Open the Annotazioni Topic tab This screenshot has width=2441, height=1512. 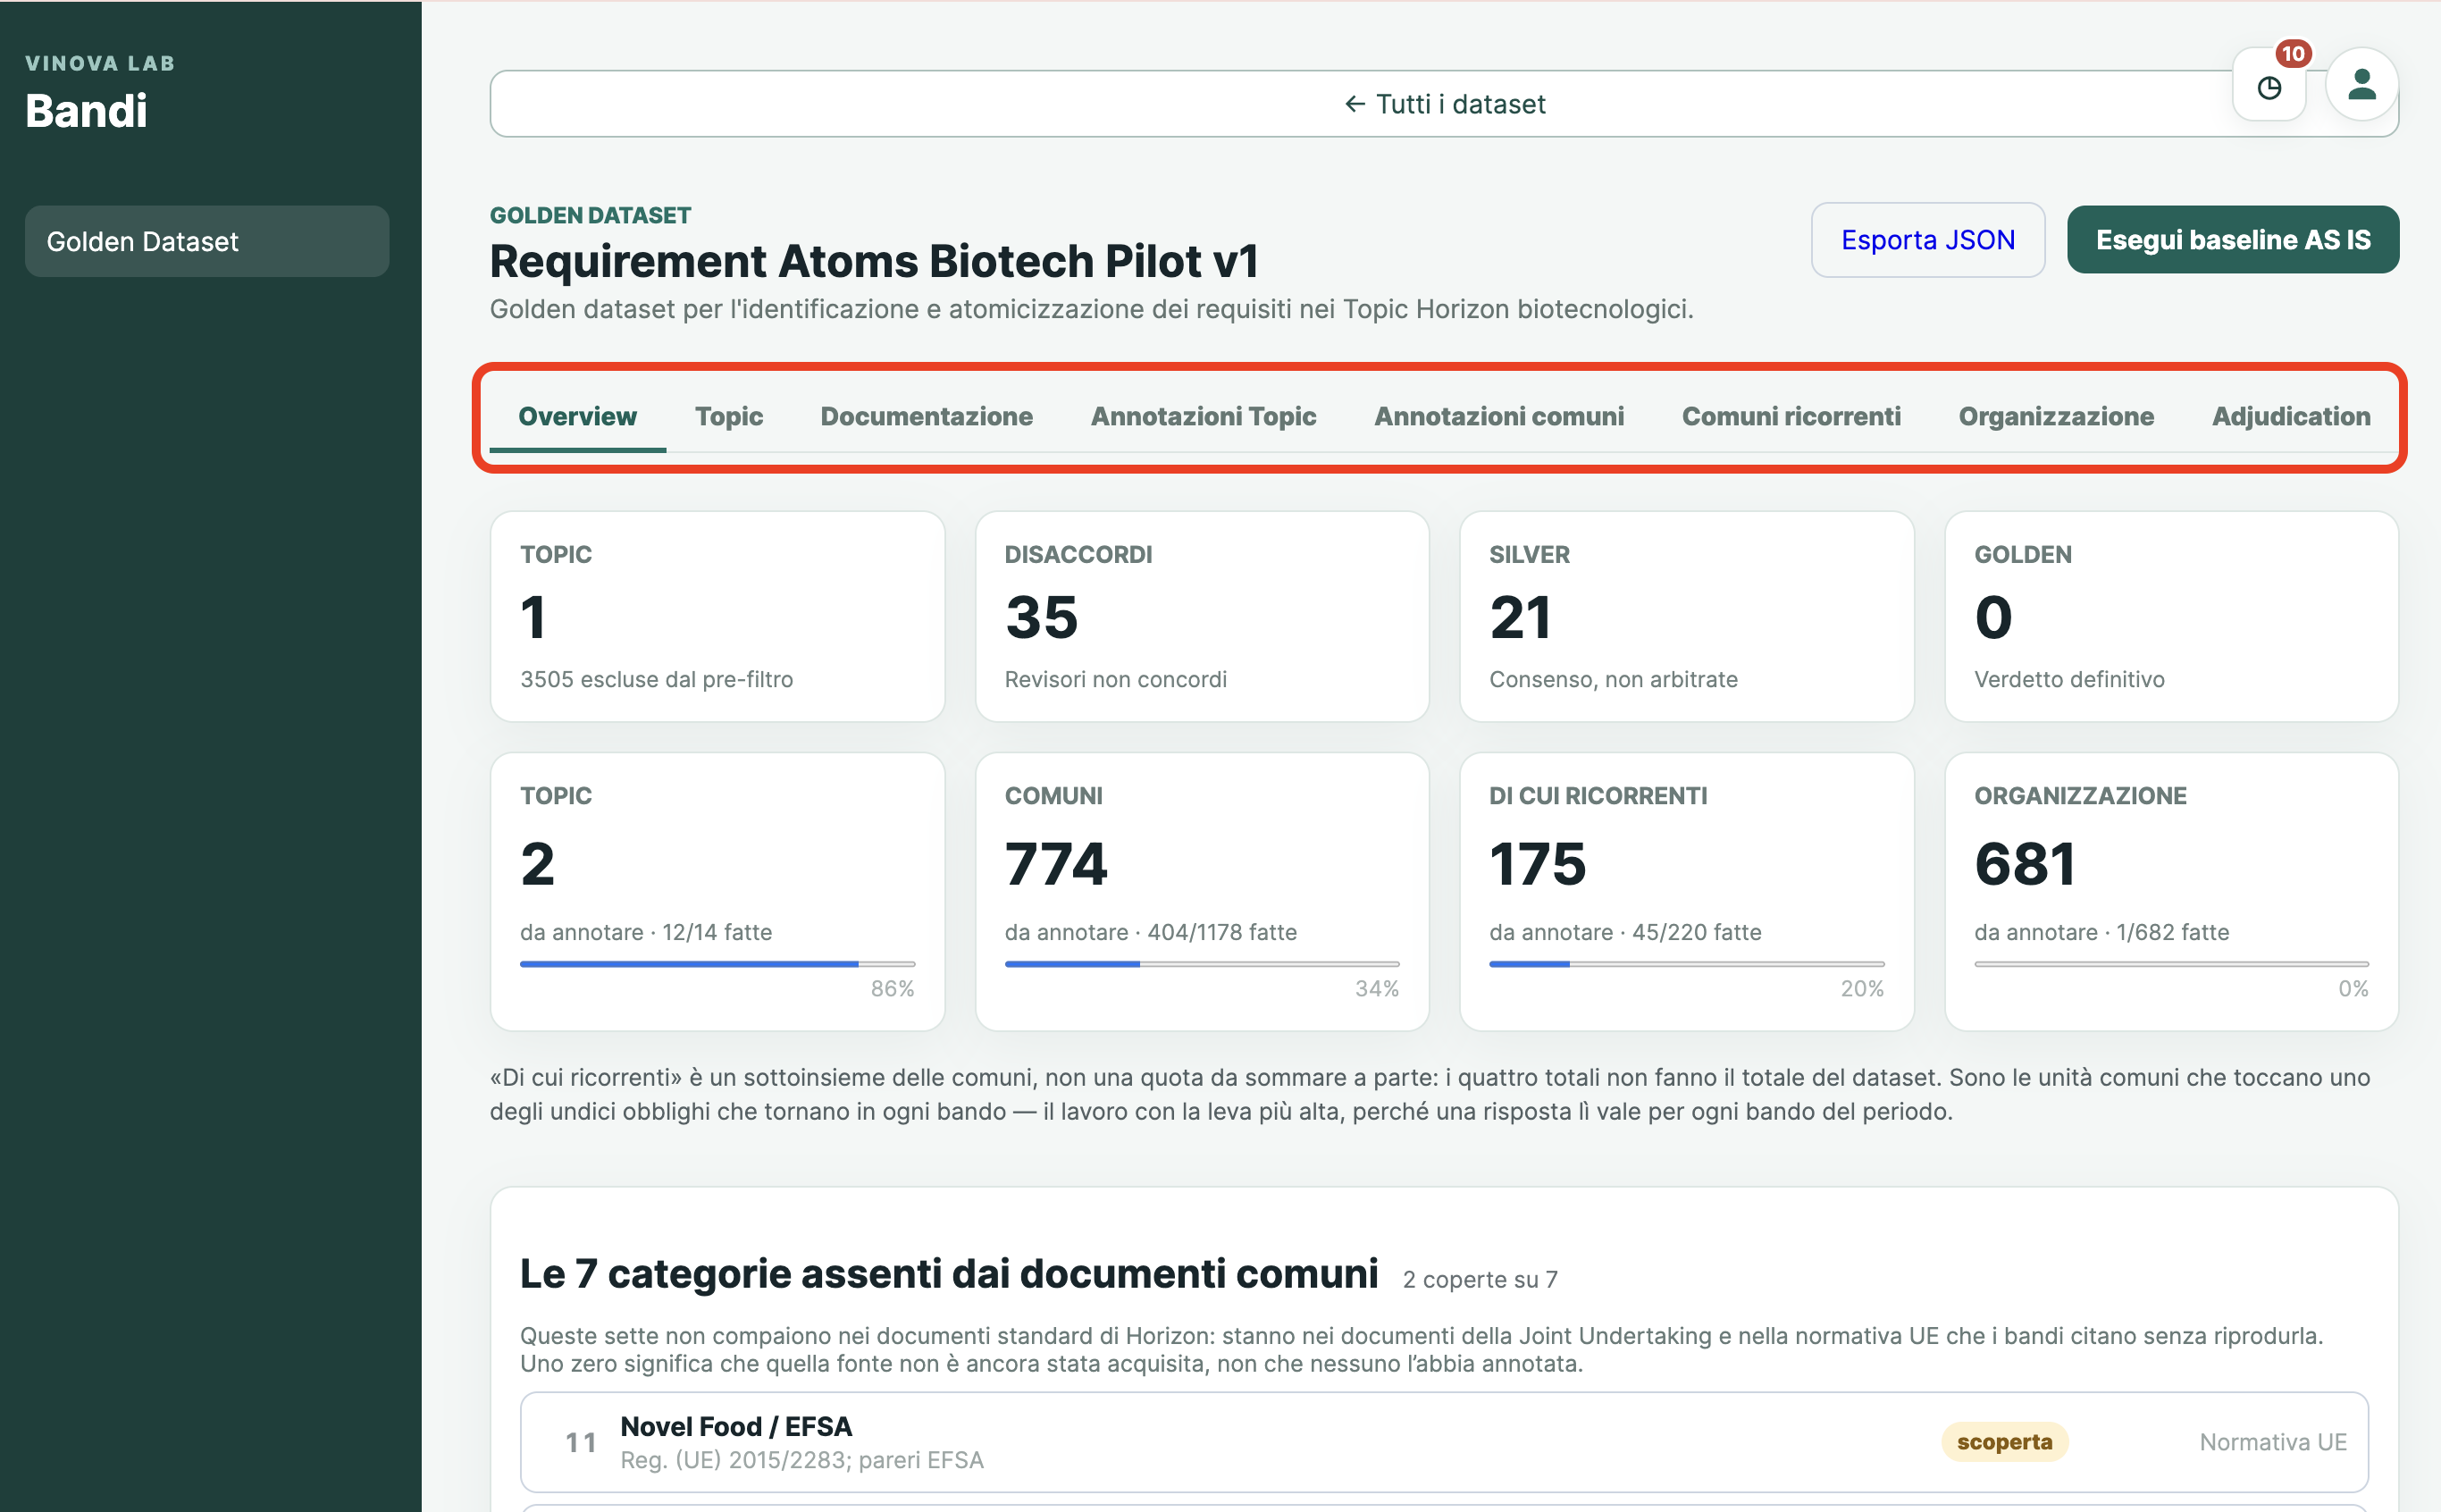tap(1203, 416)
